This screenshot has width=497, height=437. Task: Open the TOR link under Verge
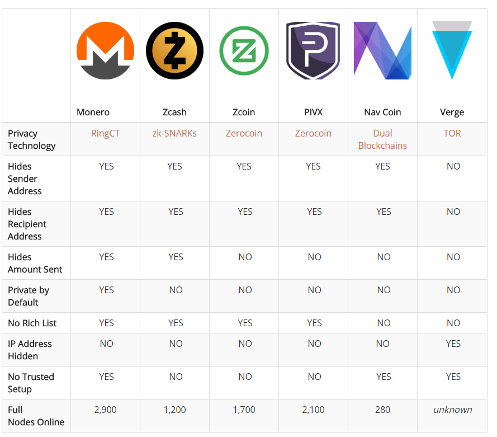[x=452, y=134]
